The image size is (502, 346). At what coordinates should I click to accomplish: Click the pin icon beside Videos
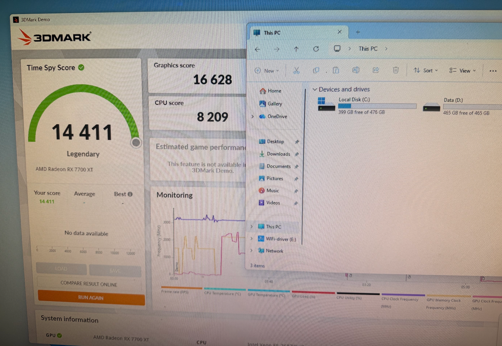tap(296, 203)
